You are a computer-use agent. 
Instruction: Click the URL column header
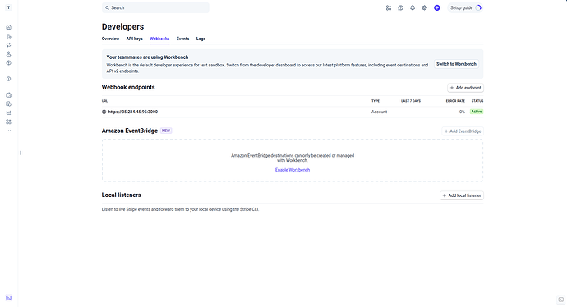pos(104,101)
